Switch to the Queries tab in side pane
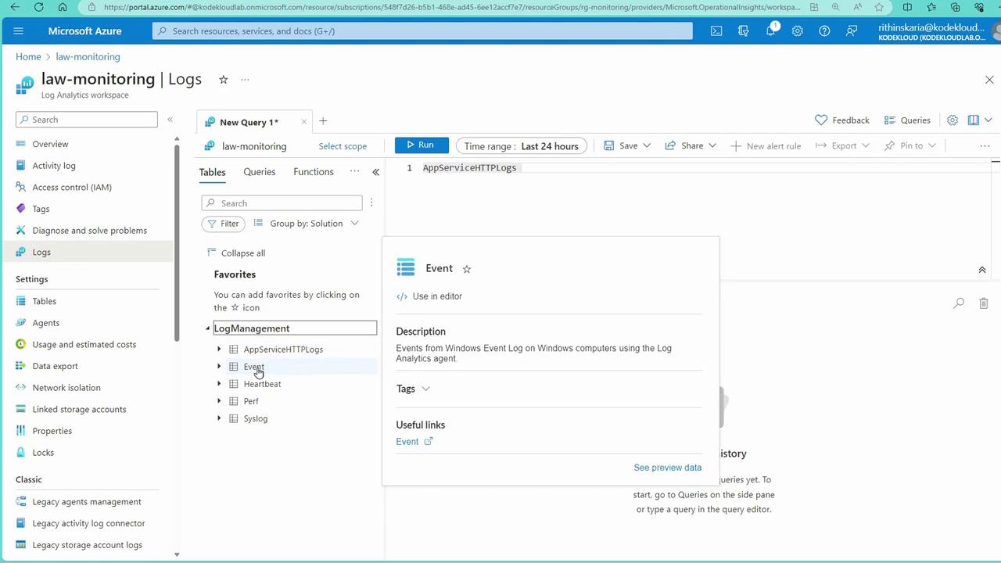The width and height of the screenshot is (1001, 563). pyautogui.click(x=260, y=172)
